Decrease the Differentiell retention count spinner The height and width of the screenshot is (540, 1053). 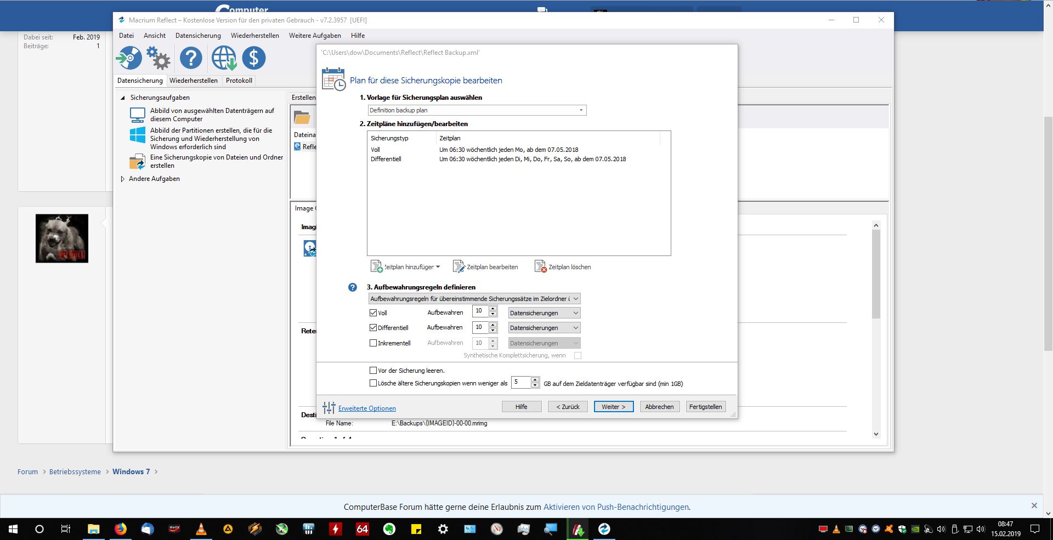coord(493,331)
